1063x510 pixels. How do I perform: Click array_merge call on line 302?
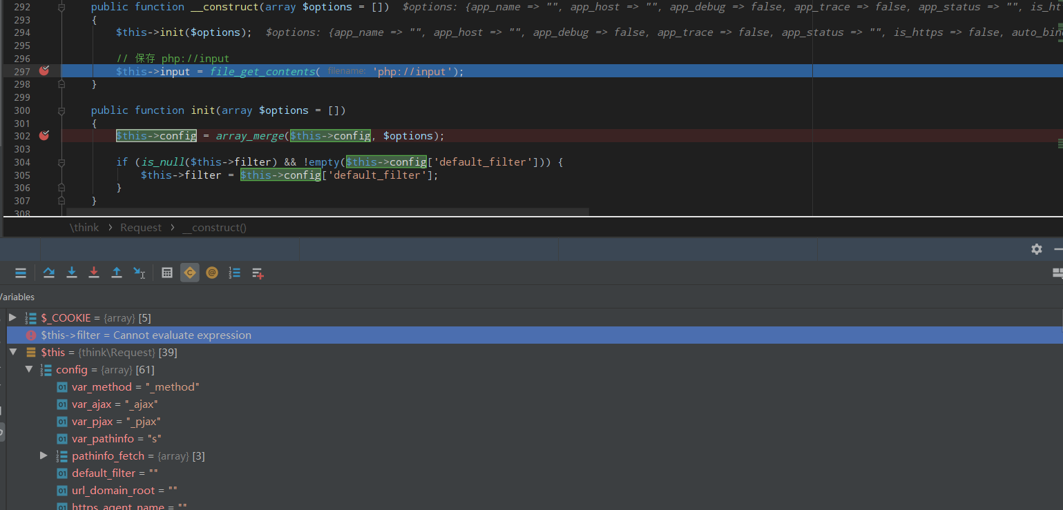(249, 136)
